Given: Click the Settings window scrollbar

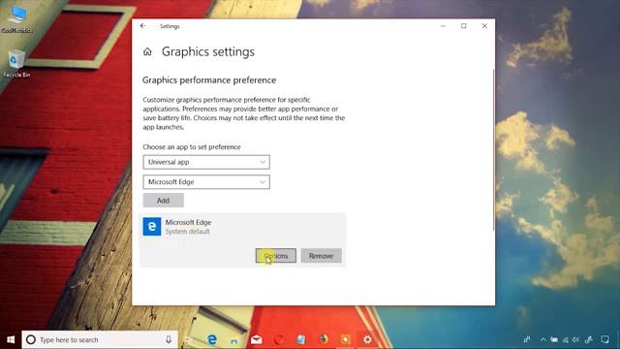Looking at the screenshot, I should (493, 150).
